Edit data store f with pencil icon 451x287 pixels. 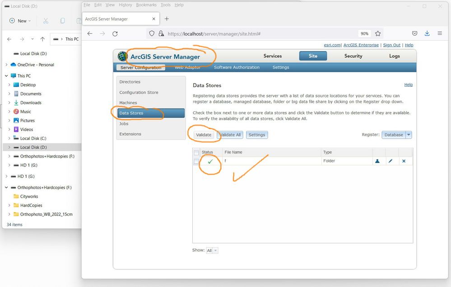click(391, 161)
